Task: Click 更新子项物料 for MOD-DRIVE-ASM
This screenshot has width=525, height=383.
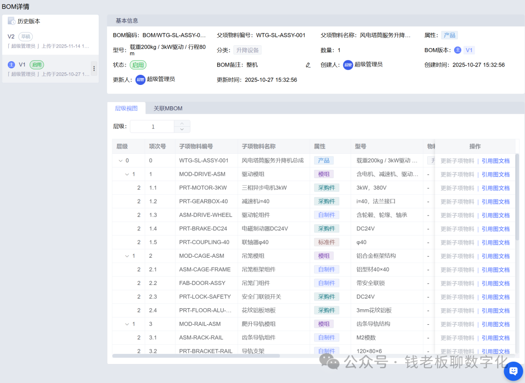Action: point(457,174)
